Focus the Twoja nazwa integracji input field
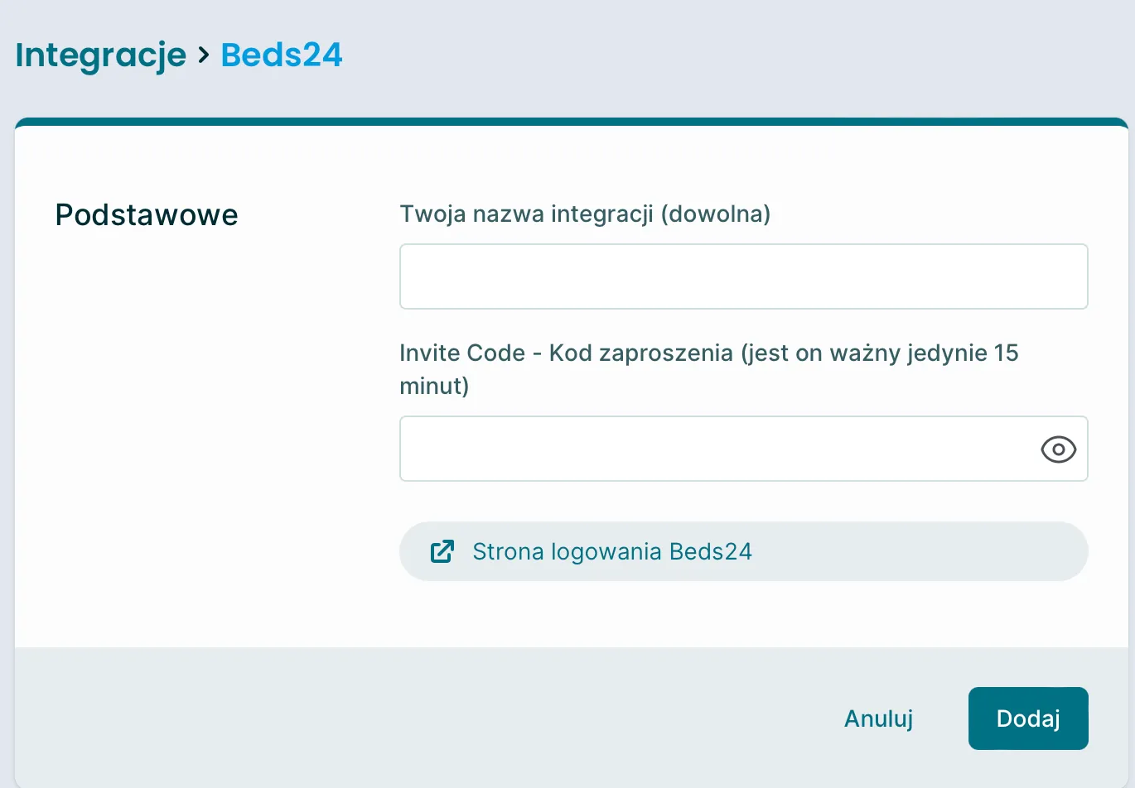The height and width of the screenshot is (788, 1135). click(x=743, y=276)
